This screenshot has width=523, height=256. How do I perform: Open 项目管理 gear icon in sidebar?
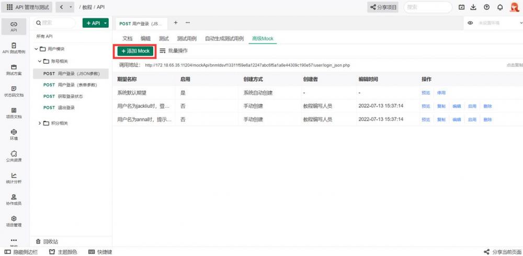(14, 221)
